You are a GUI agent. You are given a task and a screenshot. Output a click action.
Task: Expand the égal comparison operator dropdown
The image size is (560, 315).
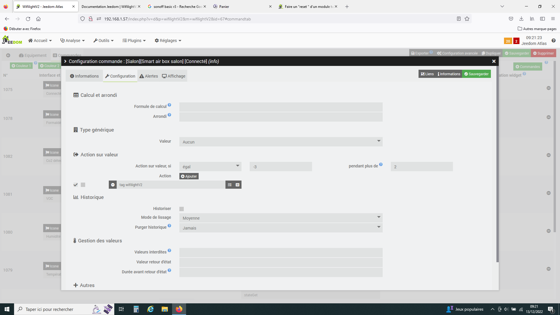coord(210,167)
